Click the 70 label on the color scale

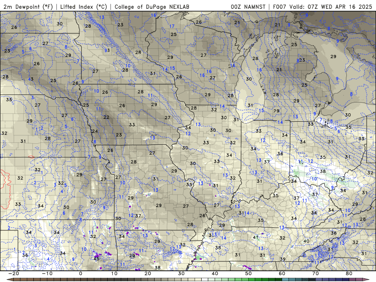coord(315,274)
